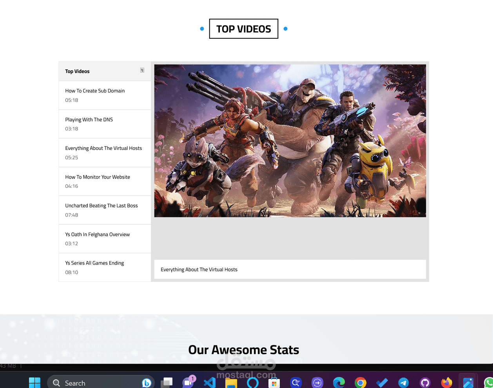Viewport: 493px width, 388px height.
Task: Open Google Chrome from taskbar
Action: point(361,383)
